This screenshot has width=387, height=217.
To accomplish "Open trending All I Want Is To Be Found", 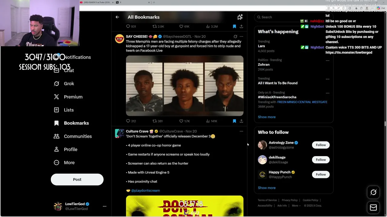I will [278, 83].
